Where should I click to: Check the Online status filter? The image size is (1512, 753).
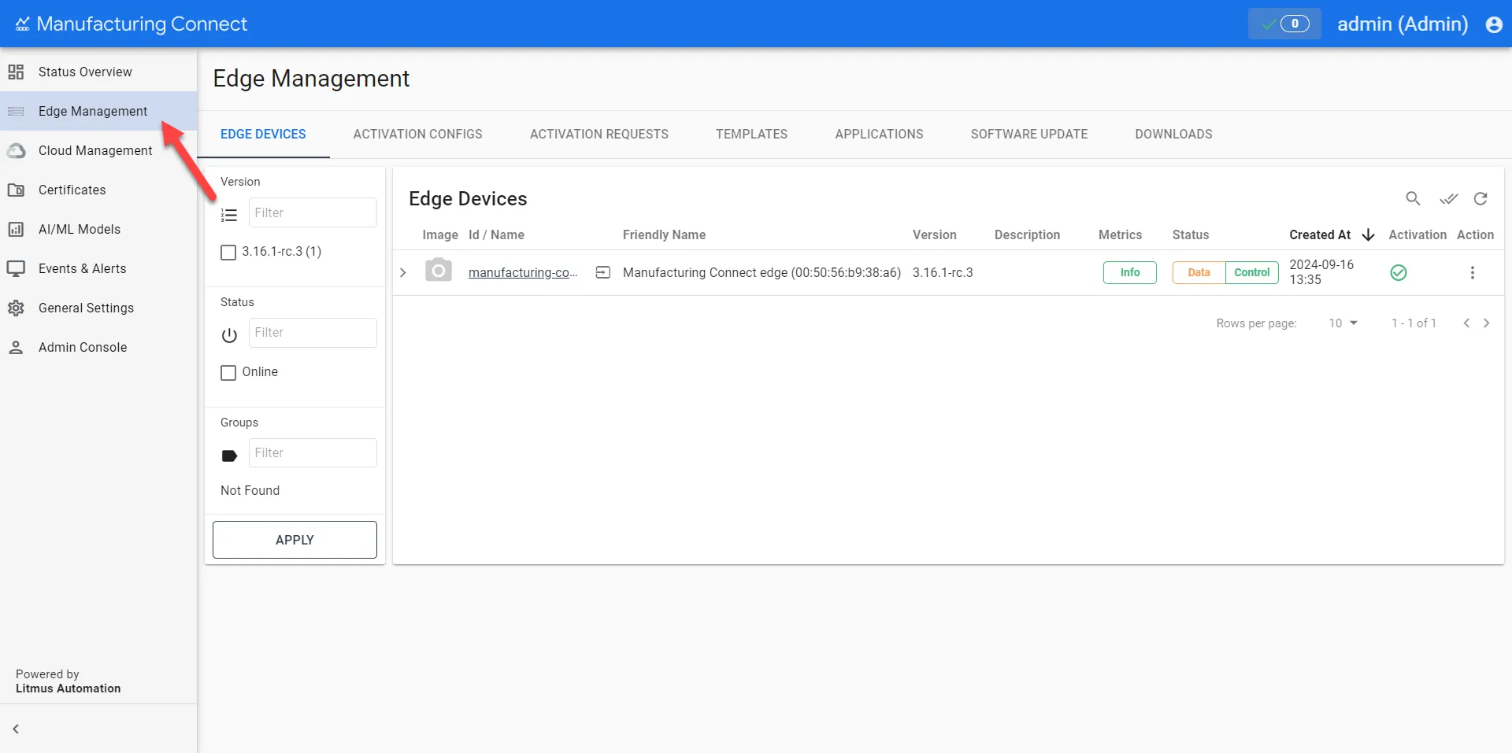(x=228, y=373)
